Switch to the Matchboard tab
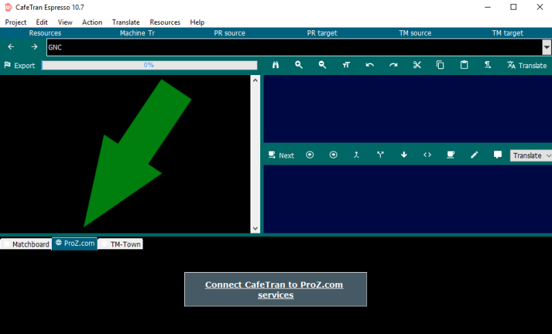 pos(26,244)
